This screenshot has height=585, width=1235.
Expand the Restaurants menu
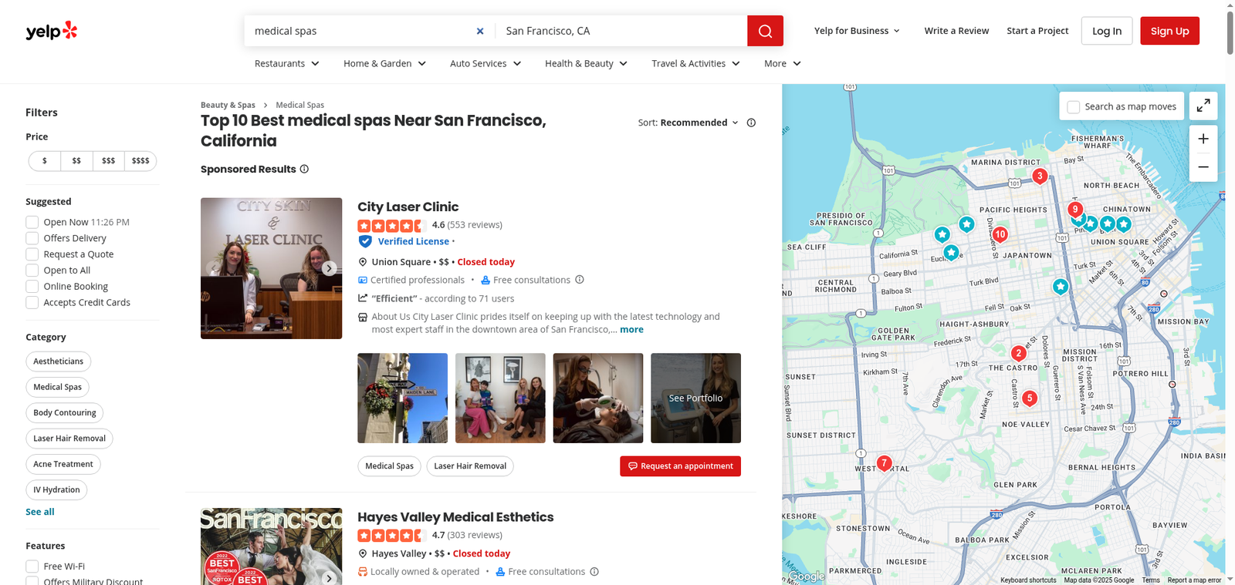coord(287,63)
